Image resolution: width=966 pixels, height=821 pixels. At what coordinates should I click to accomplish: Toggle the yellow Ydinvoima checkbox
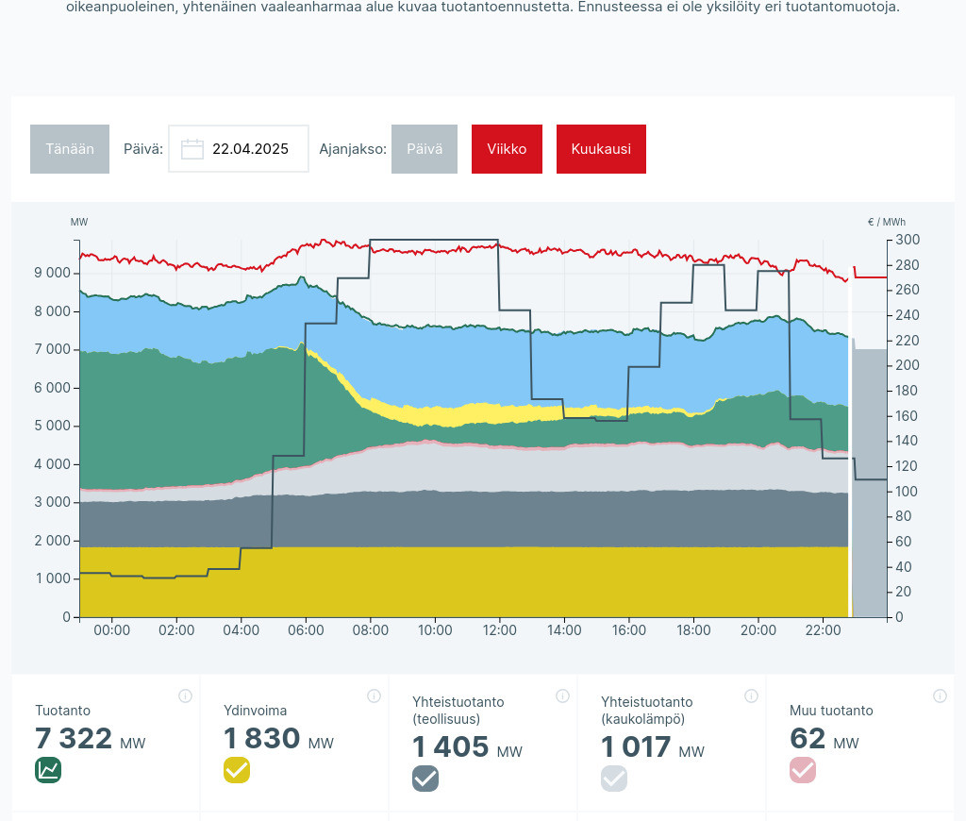click(237, 770)
